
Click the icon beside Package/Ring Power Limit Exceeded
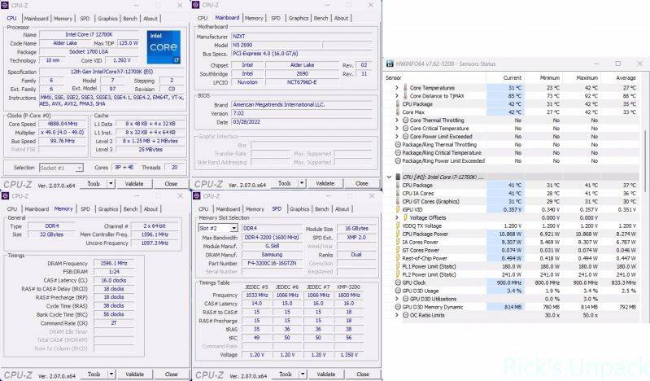398,160
